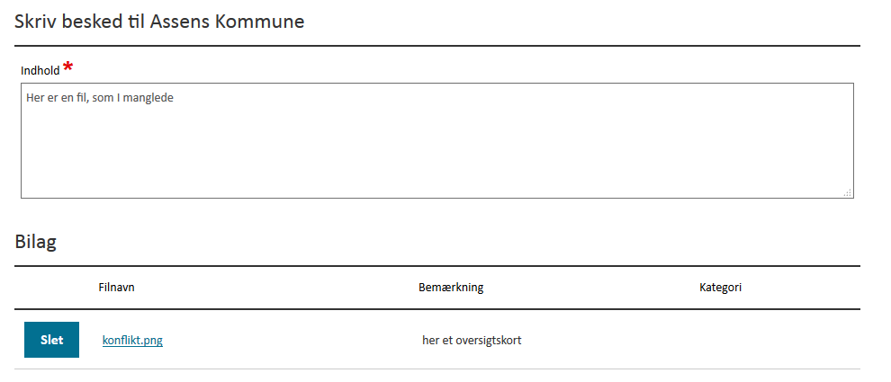Click the Kategori column header
Image resolution: width=891 pixels, height=382 pixels.
pos(720,288)
